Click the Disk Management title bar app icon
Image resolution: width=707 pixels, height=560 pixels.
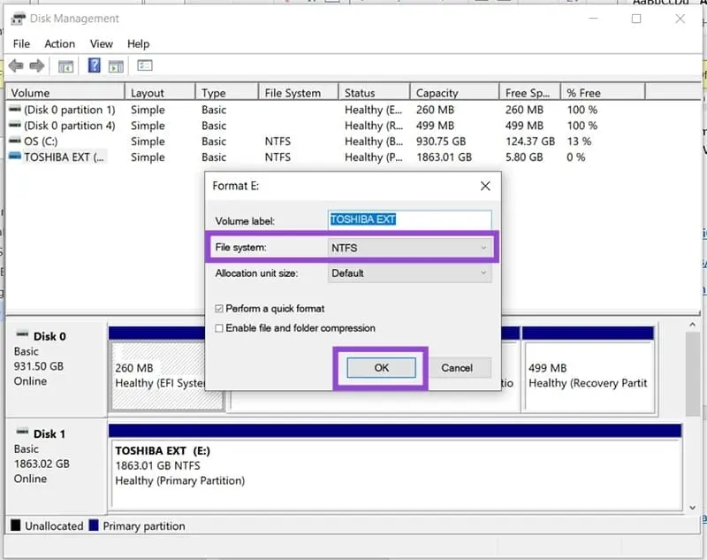click(19, 19)
